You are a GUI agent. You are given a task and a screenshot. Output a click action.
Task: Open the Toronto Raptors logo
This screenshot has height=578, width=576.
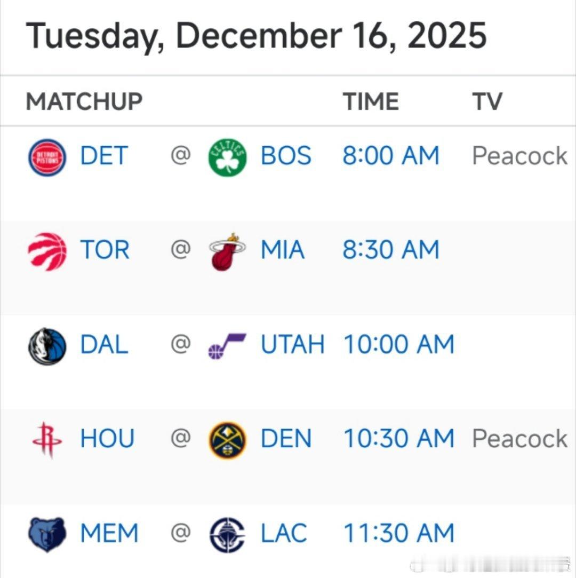point(47,252)
